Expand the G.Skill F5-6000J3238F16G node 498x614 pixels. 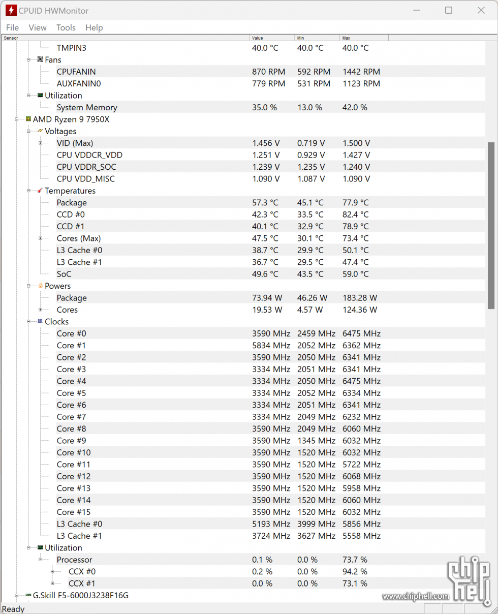(17, 595)
